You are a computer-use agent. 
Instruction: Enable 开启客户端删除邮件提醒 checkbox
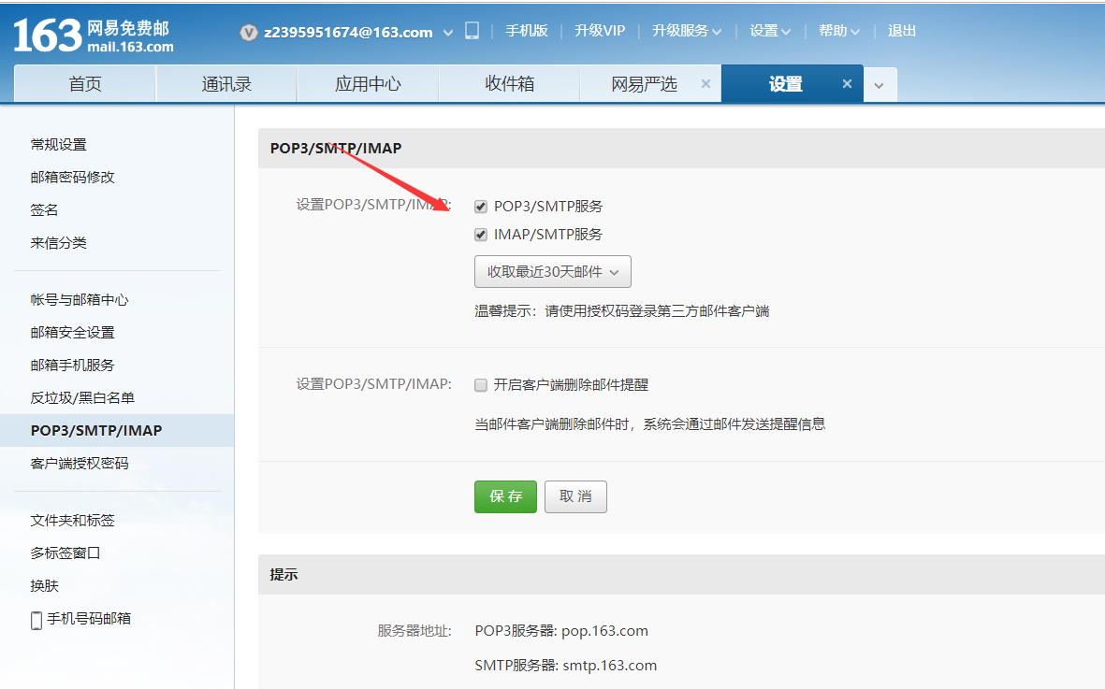481,385
